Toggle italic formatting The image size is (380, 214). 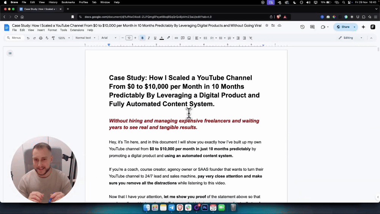click(149, 38)
